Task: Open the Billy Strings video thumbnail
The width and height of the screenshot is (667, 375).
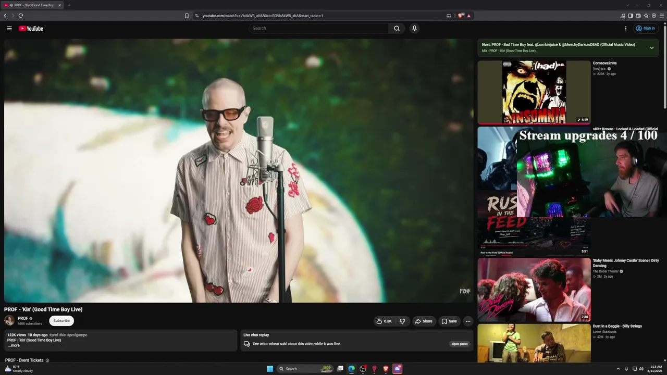Action: [x=534, y=343]
